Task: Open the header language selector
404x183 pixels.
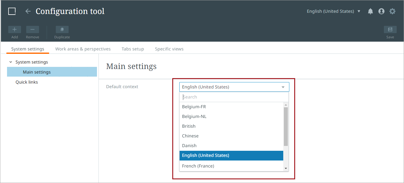Action: coord(334,11)
